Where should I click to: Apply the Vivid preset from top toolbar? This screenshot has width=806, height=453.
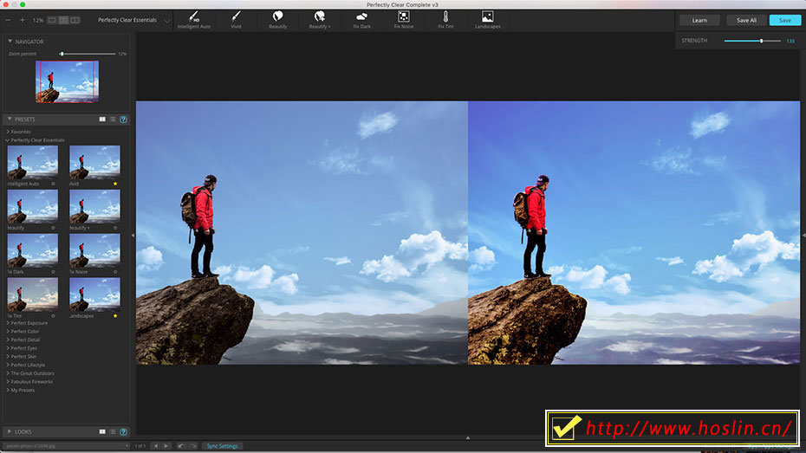(x=236, y=20)
